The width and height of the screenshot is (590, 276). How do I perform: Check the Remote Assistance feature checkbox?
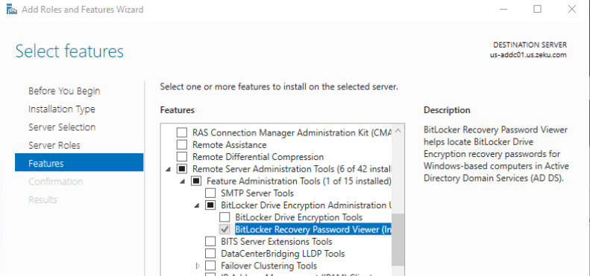pos(182,144)
